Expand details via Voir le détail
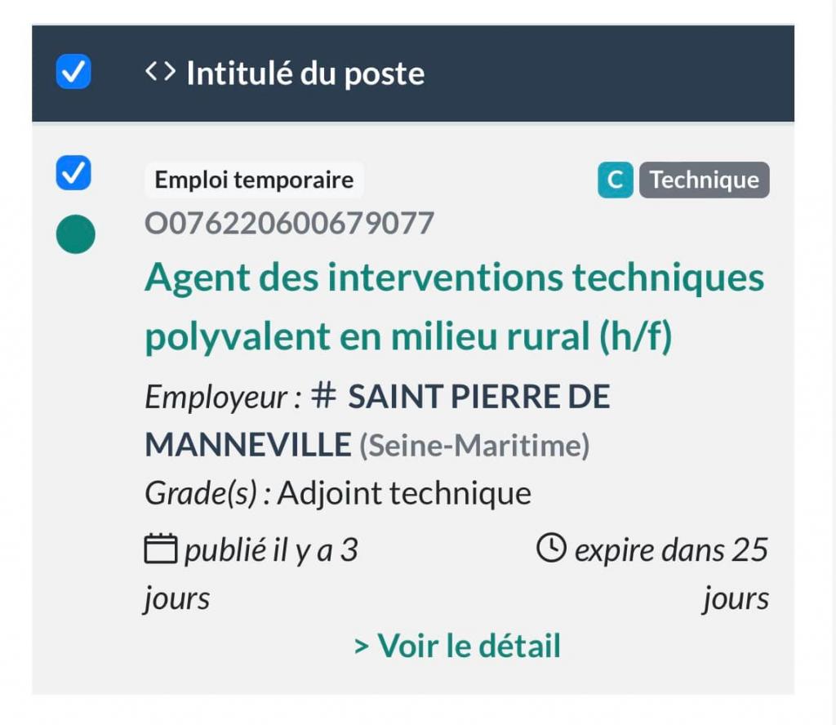 coord(457,646)
